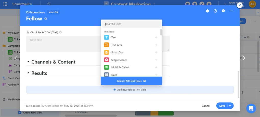Click Explore All Field Types
This screenshot has width=260, height=117.
pos(131,81)
